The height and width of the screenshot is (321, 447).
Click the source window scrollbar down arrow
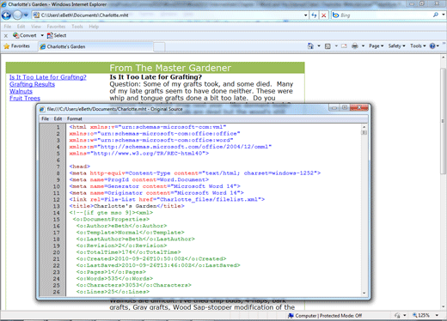(x=364, y=293)
